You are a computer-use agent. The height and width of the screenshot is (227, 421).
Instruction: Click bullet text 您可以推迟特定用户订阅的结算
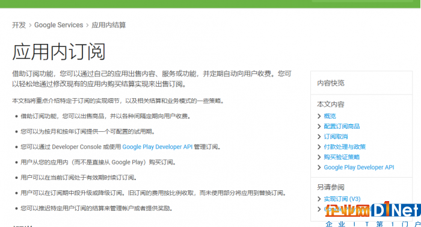tap(96, 208)
